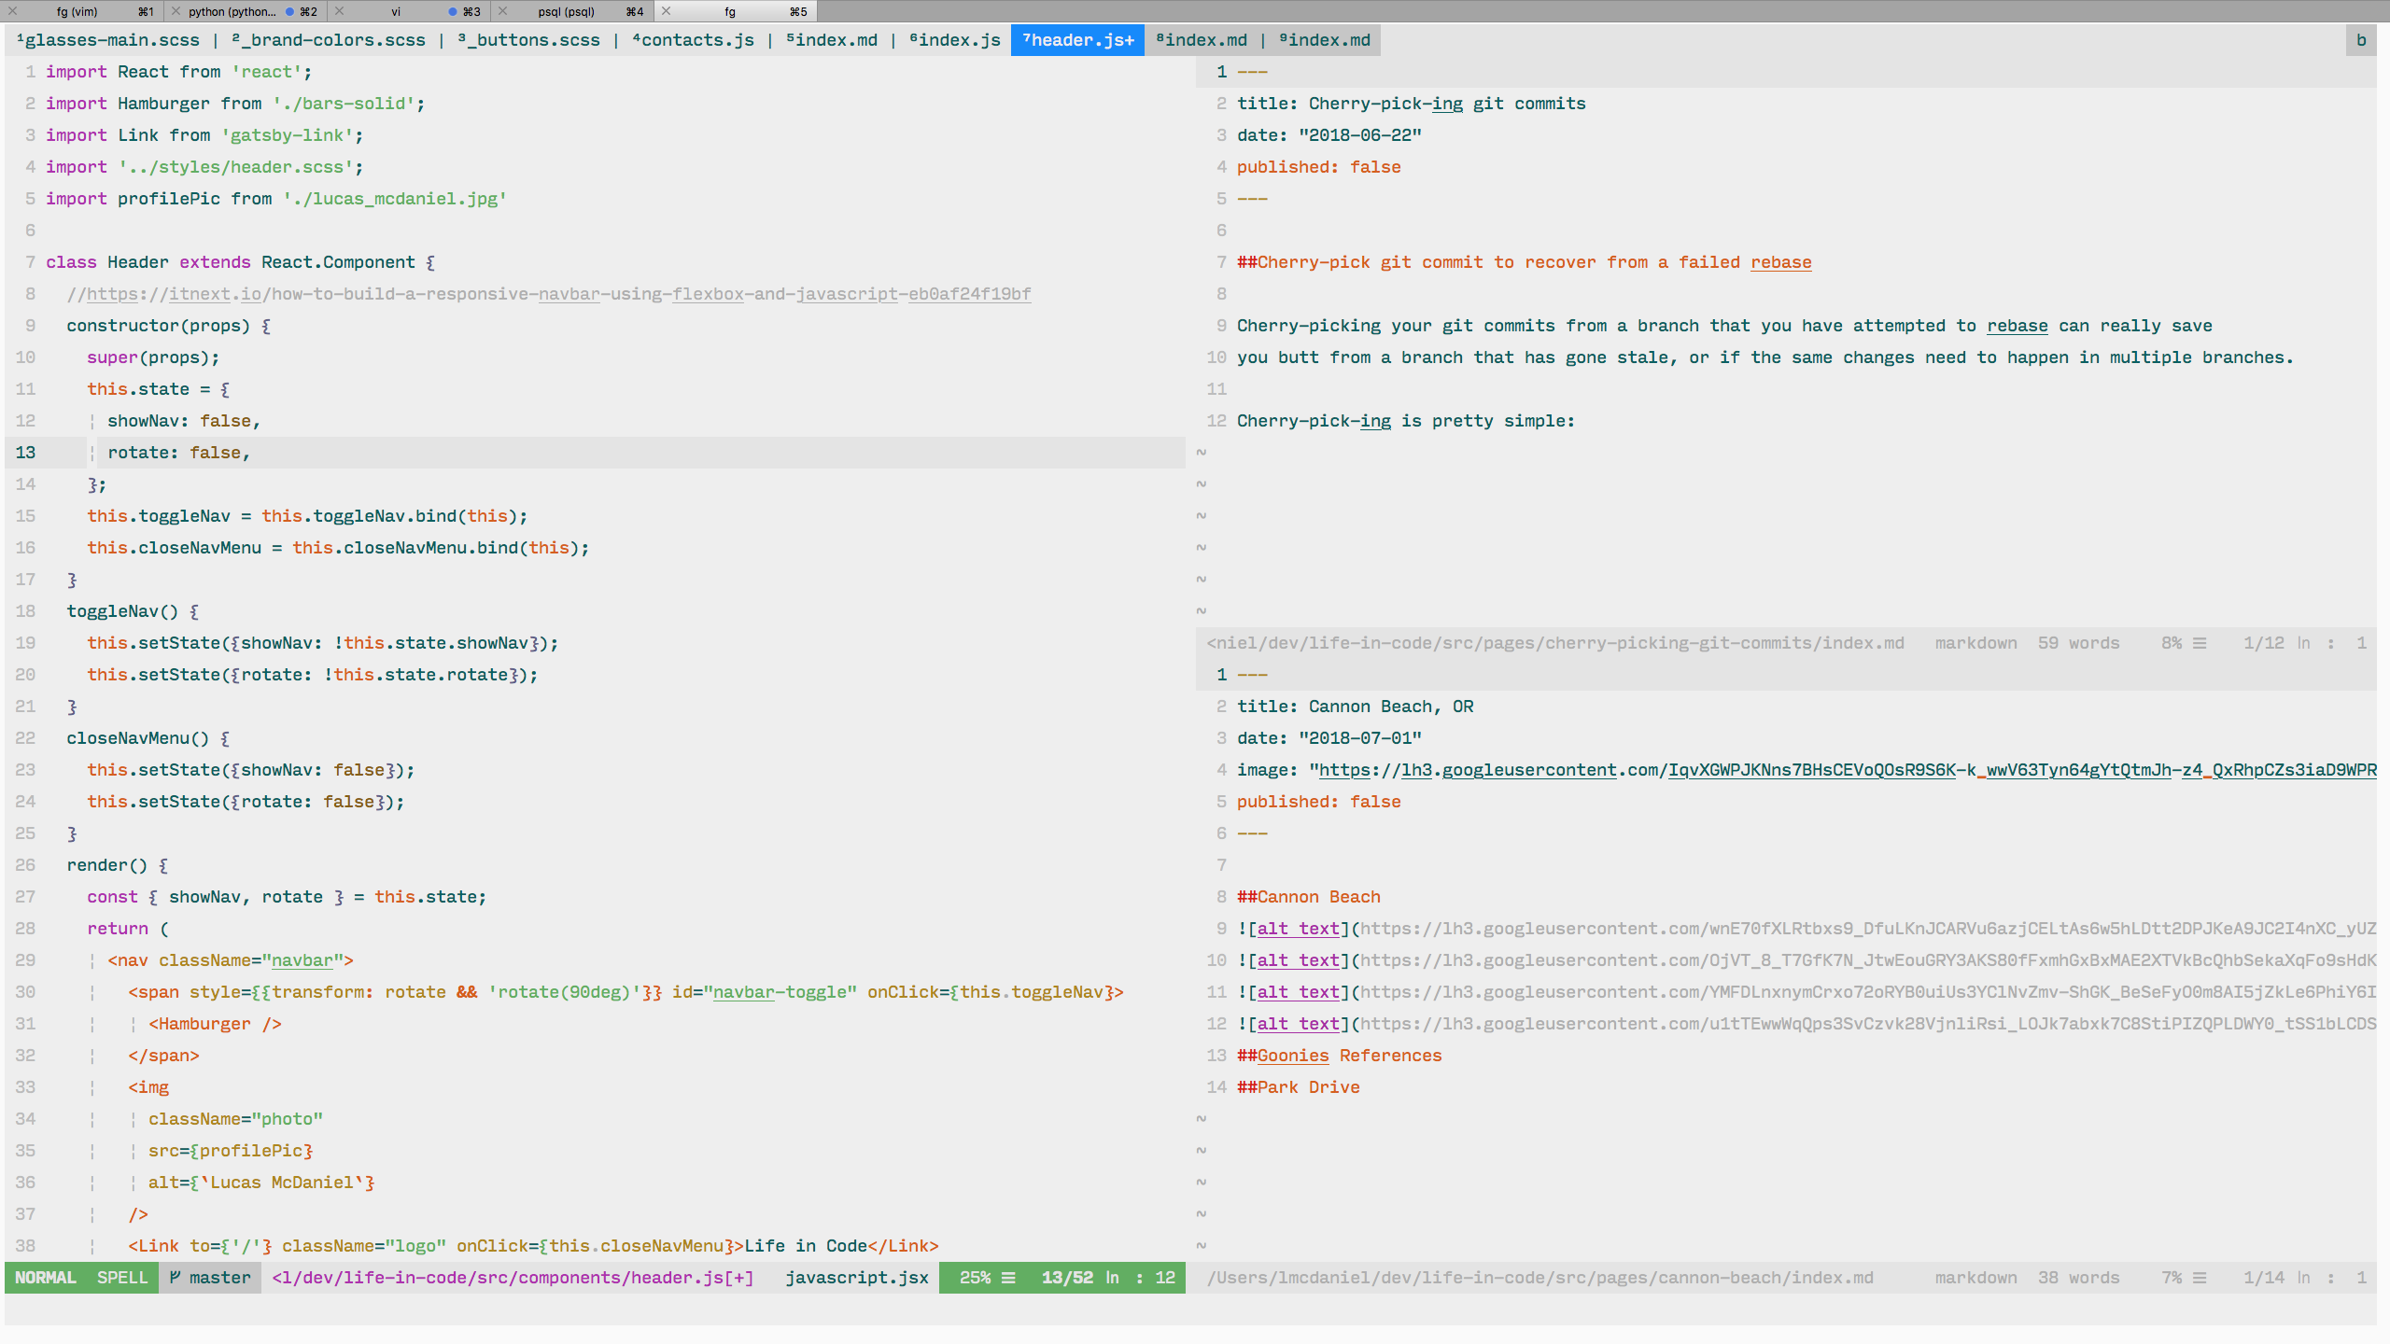Click the lines icon after 25% in statusline
This screenshot has width=2390, height=1344.
click(x=1008, y=1277)
